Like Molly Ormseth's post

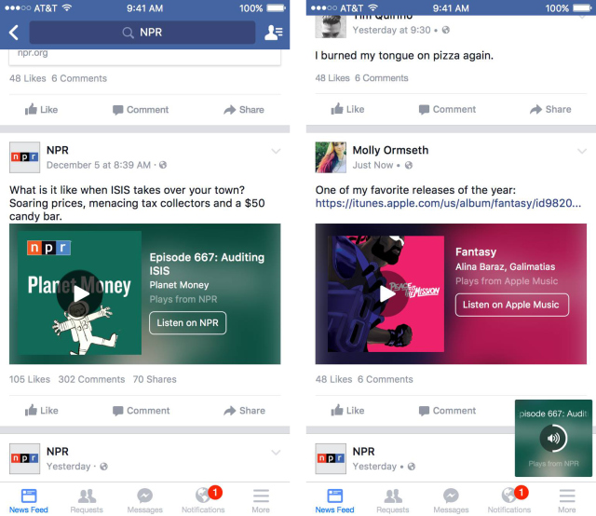[347, 411]
